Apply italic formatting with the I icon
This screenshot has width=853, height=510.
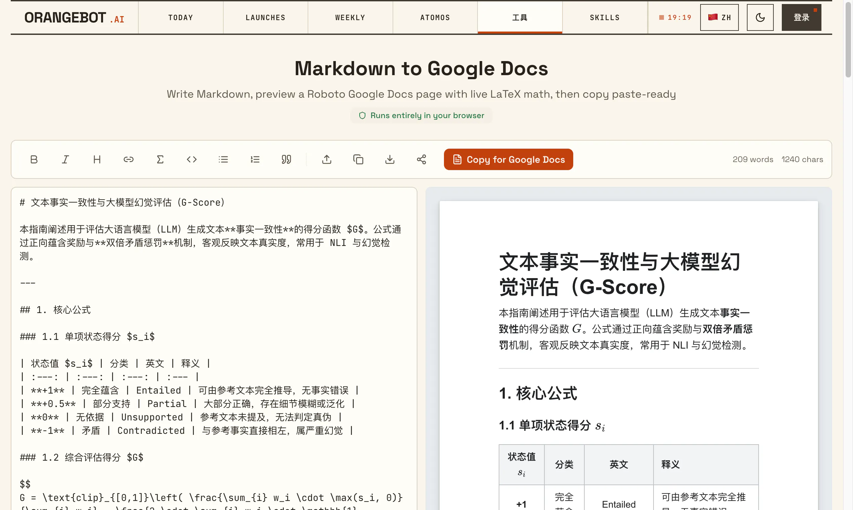(65, 159)
